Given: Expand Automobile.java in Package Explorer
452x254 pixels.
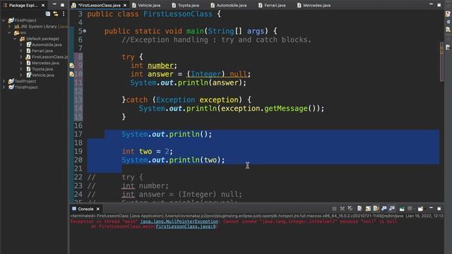Looking at the screenshot, I should tap(21, 44).
